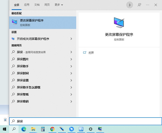Screen dimensions: 162x133
Task: Click 打开 in the preview pane
Action: click(91, 53)
